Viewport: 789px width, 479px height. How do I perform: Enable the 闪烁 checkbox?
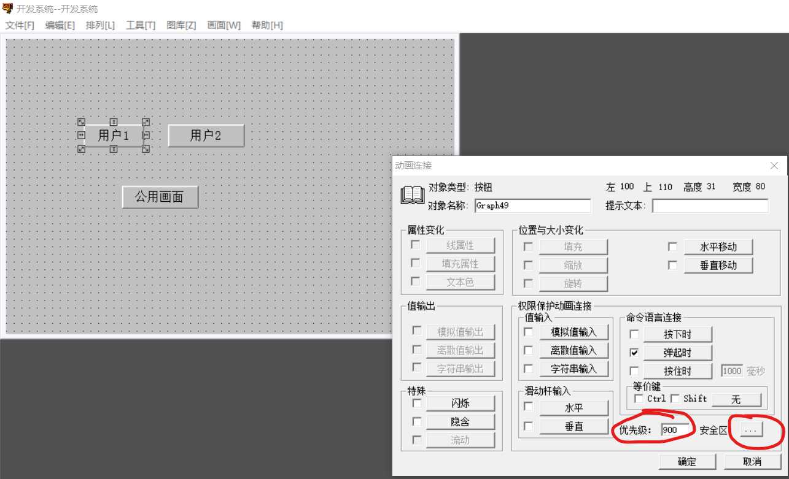point(417,403)
